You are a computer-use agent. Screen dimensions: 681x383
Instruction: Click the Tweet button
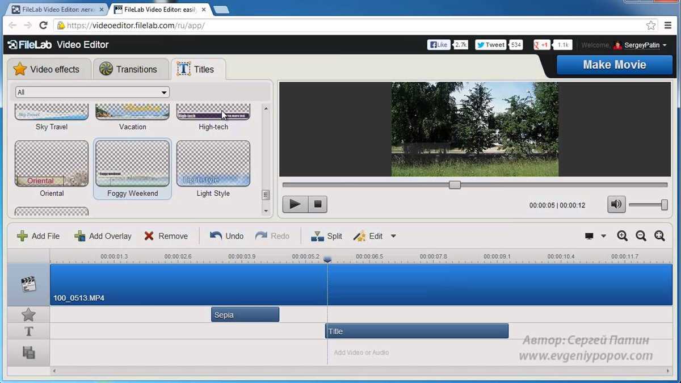coord(490,45)
